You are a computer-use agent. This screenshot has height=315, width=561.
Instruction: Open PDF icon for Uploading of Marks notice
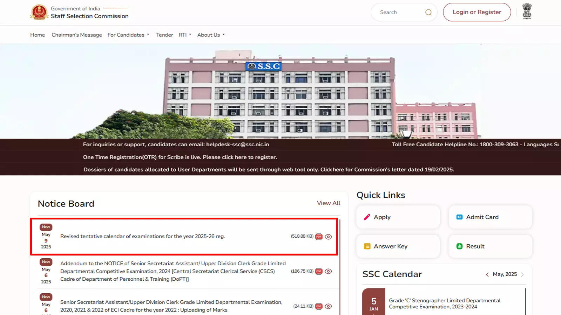(319, 306)
